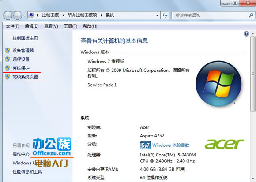Click 系统 breadcrumb segment
This screenshot has height=182, width=256.
click(110, 15)
